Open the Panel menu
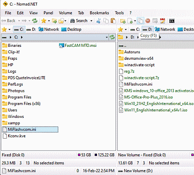This screenshot has width=194, height=175. tap(48, 13)
